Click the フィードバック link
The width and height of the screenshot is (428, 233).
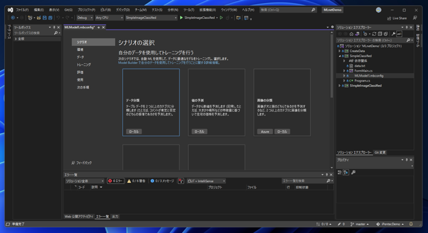point(82,163)
